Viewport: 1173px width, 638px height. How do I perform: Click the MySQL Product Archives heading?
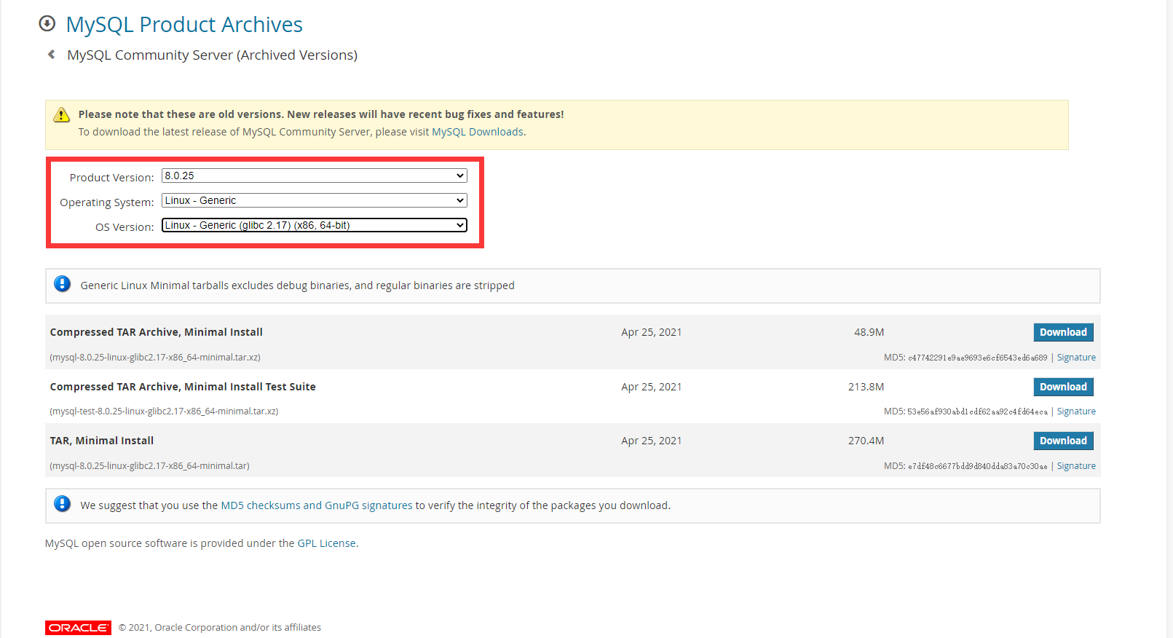pyautogui.click(x=184, y=25)
